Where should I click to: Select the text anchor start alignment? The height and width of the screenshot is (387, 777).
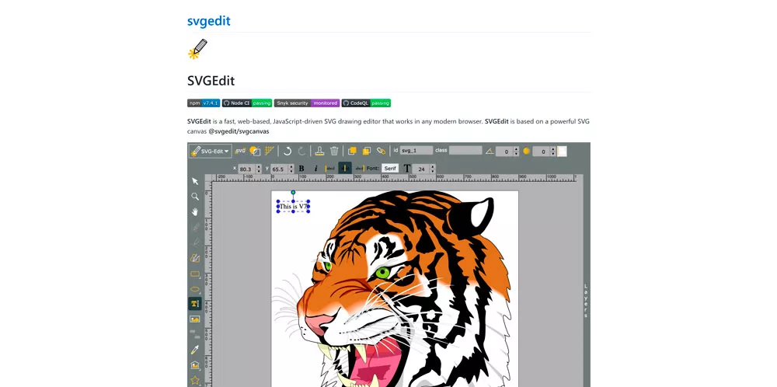[x=330, y=169]
